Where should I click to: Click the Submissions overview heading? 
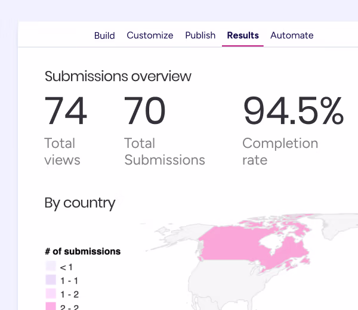click(x=118, y=76)
